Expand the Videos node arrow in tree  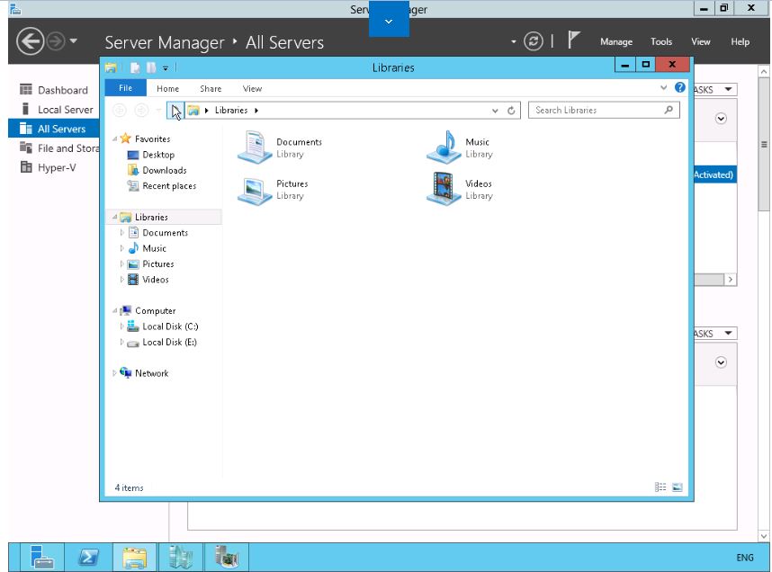[x=121, y=279]
